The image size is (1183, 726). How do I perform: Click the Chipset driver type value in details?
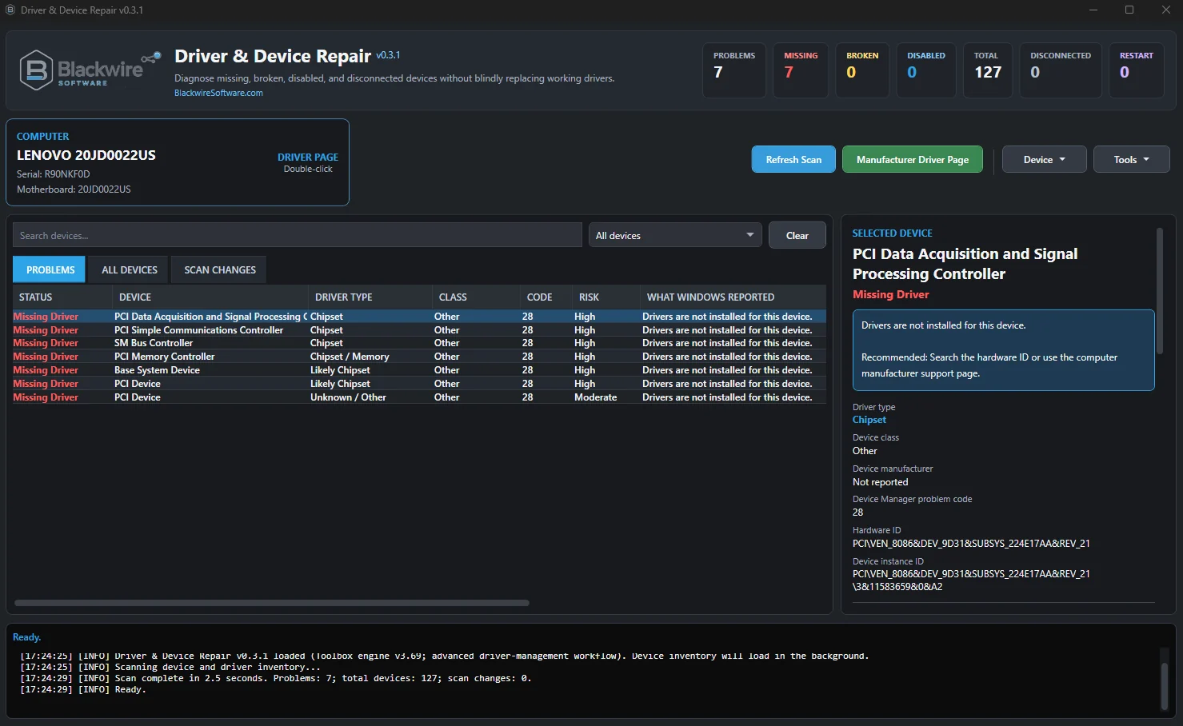[869, 420]
